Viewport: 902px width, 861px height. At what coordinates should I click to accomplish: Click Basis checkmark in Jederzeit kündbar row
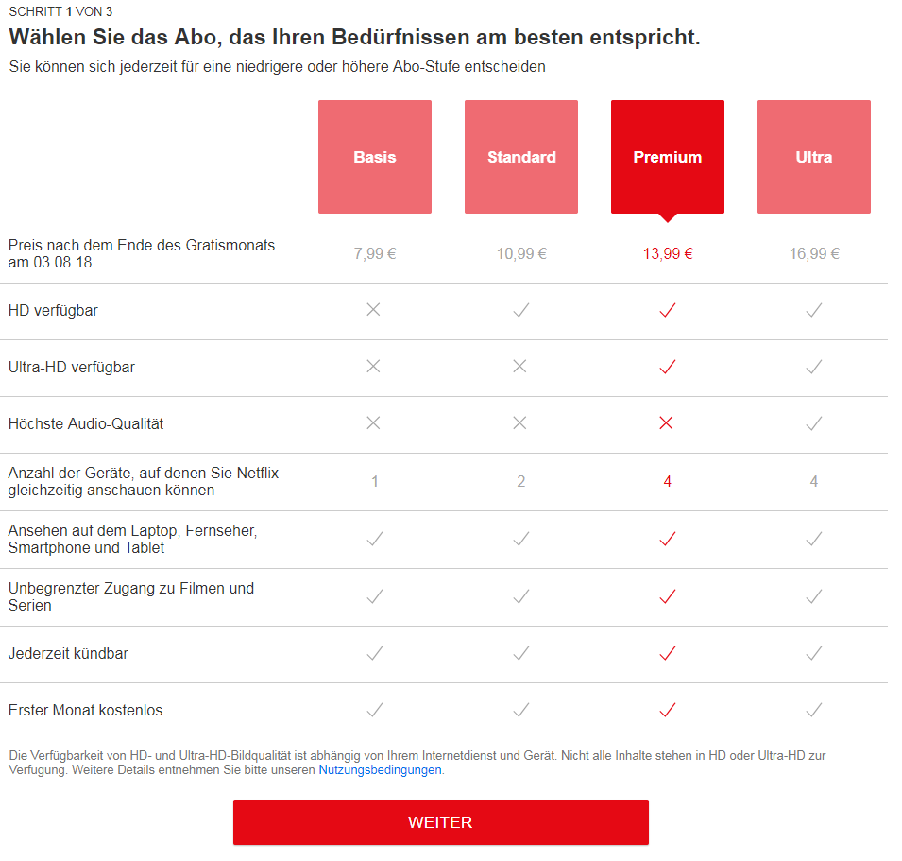pos(374,653)
